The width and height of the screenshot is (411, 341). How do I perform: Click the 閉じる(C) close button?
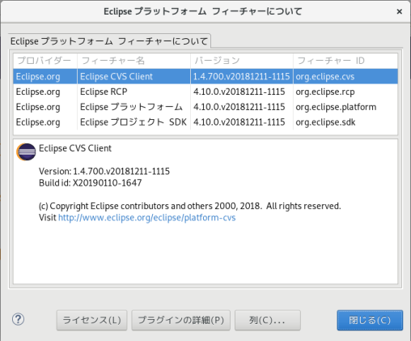[x=370, y=320]
